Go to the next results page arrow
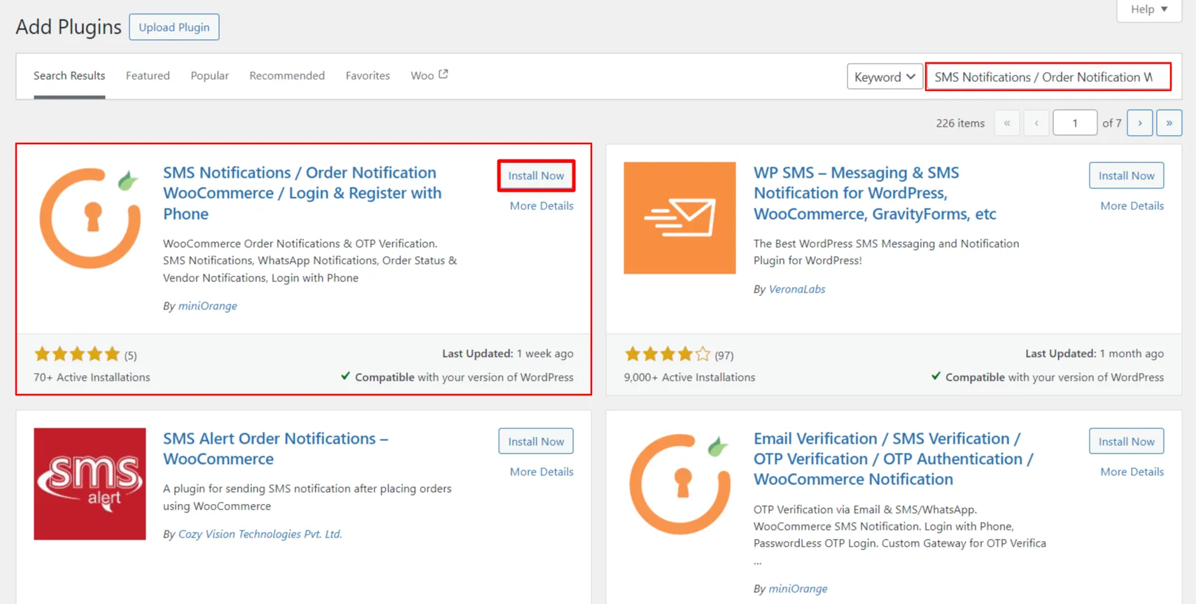Image resolution: width=1196 pixels, height=604 pixels. pos(1139,123)
